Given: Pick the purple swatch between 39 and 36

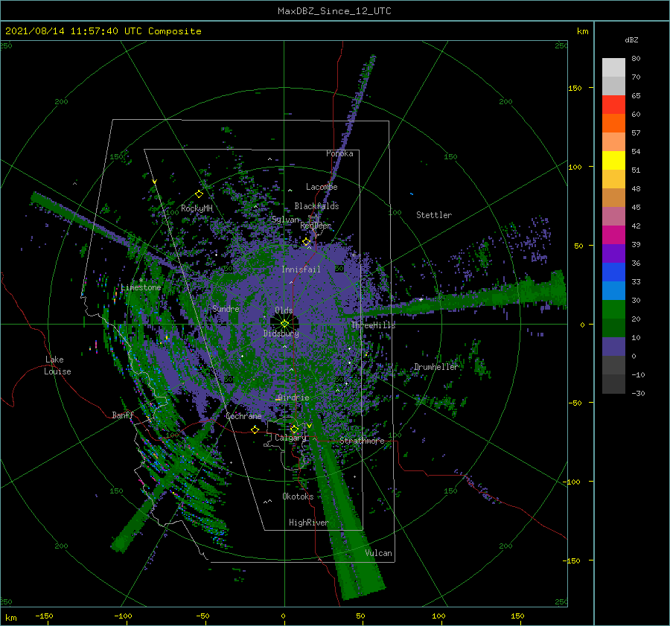Looking at the screenshot, I should (613, 253).
